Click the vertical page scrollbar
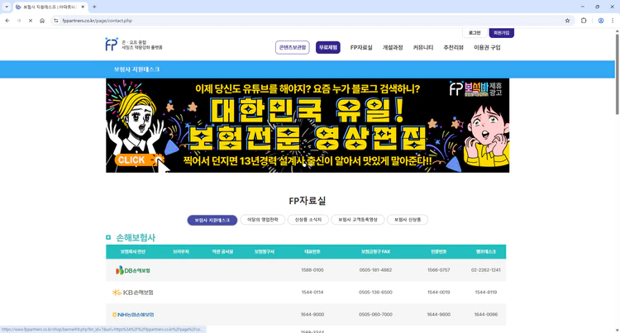Screen dimensions: 620x333 (x=617, y=74)
